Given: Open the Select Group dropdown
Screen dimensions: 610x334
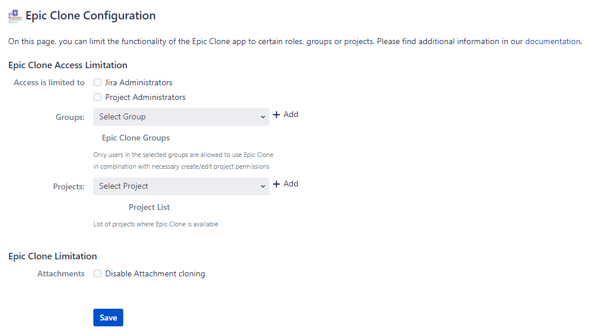Looking at the screenshot, I should (176, 117).
